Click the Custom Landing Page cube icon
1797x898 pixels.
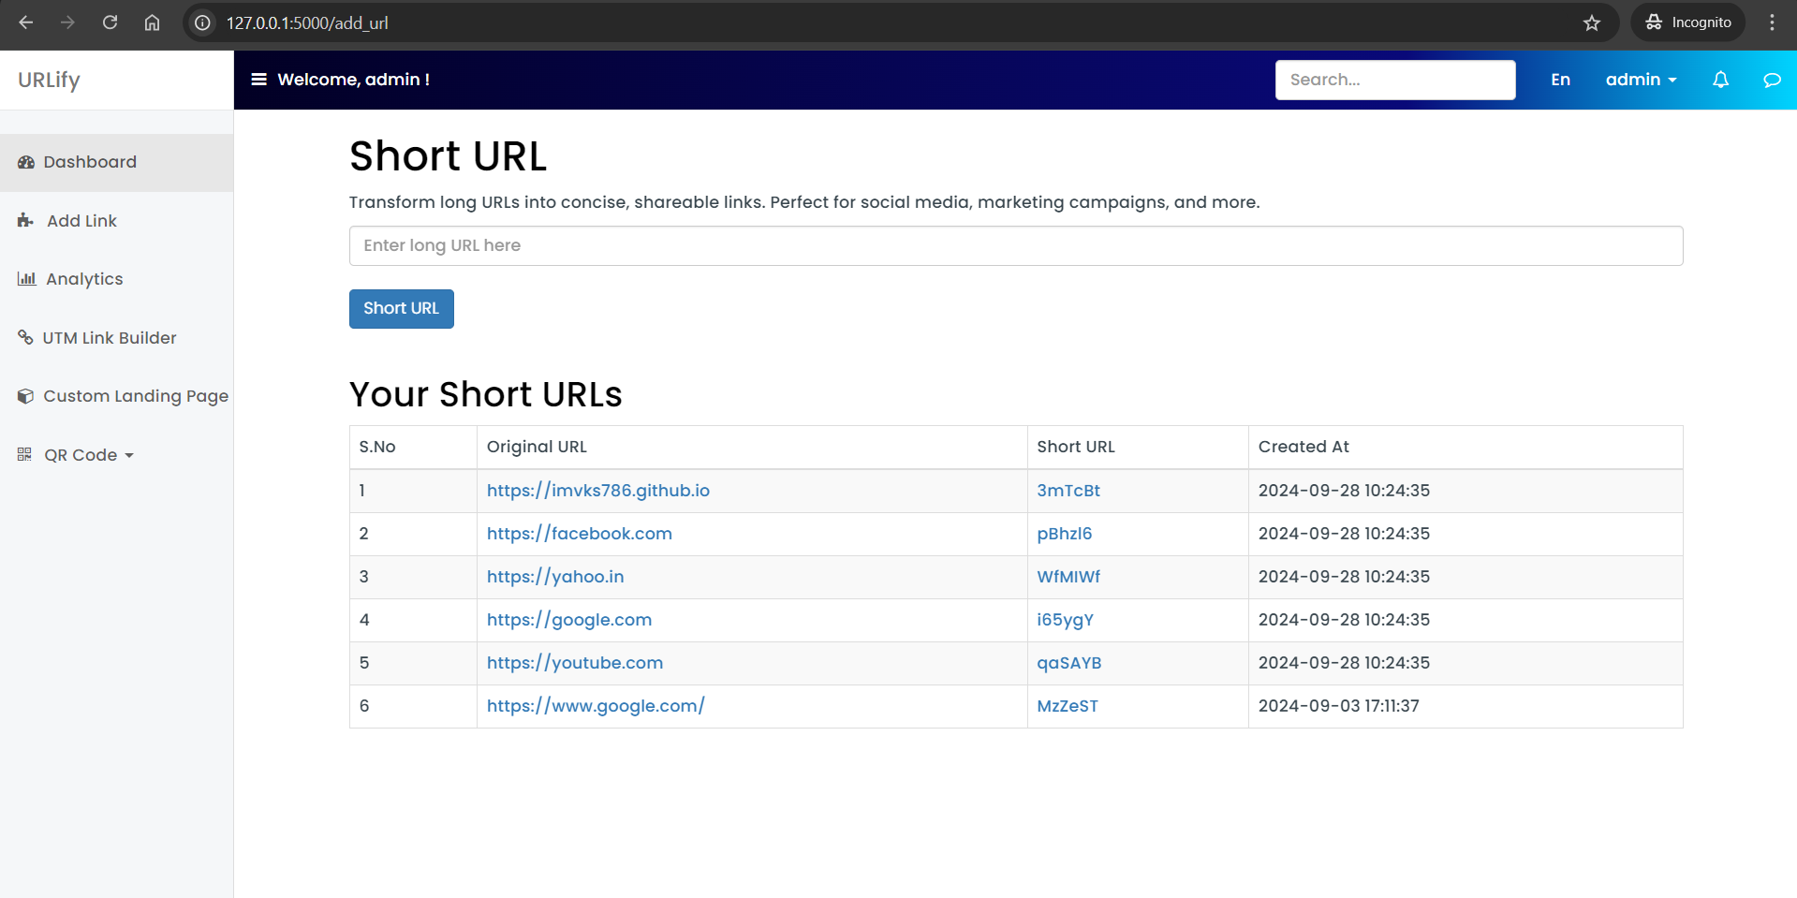(25, 396)
